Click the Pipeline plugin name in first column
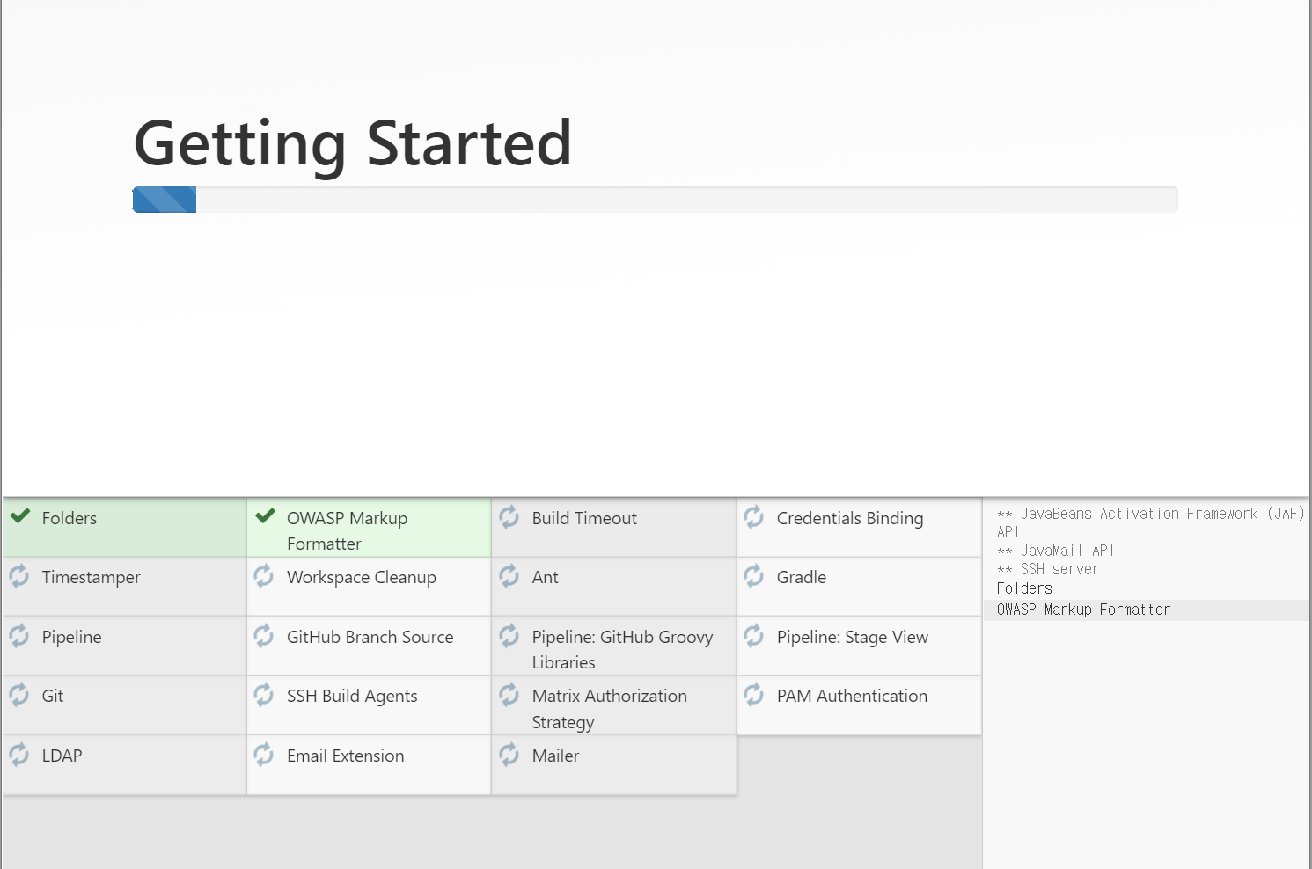1312x869 pixels. (72, 637)
